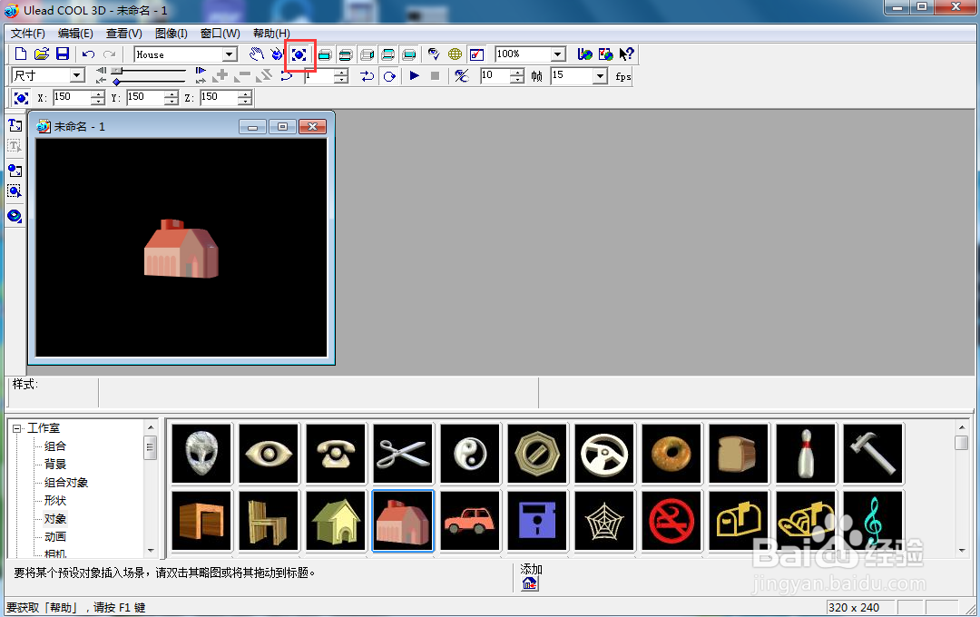Collapse the 工作室 tree node

[x=17, y=428]
